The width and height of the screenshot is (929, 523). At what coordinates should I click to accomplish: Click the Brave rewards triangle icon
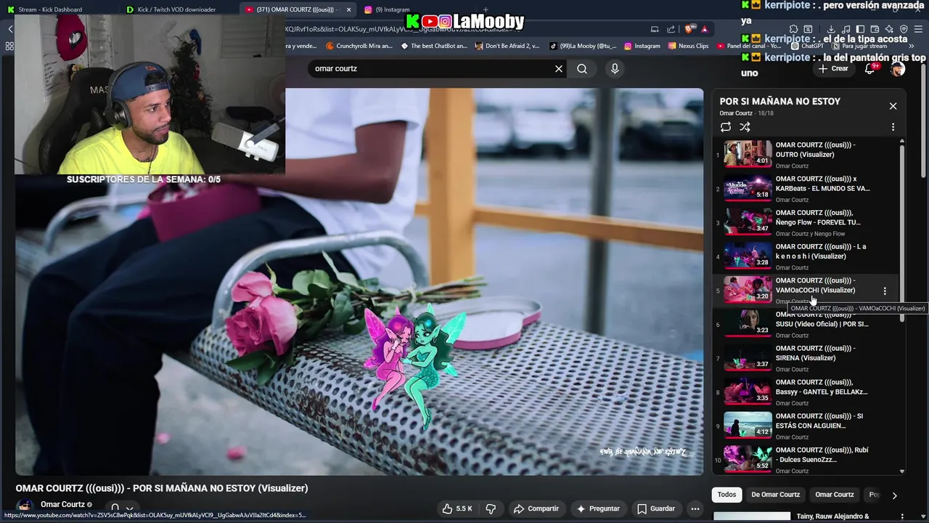[705, 29]
